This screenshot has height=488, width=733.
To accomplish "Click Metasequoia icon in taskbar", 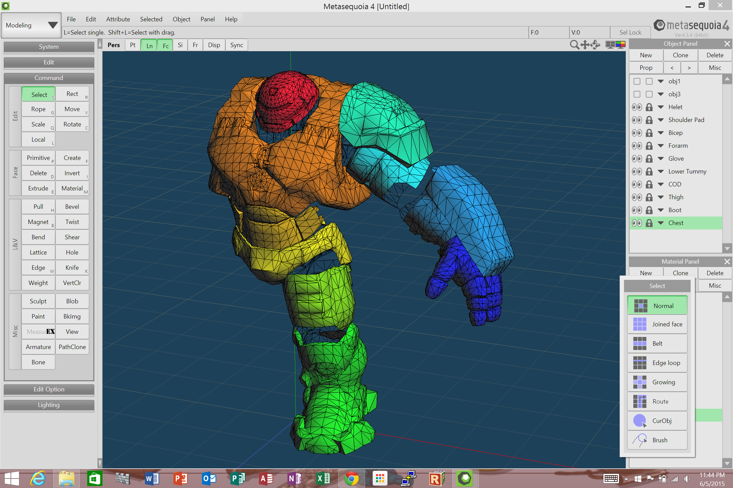I will click(x=465, y=479).
